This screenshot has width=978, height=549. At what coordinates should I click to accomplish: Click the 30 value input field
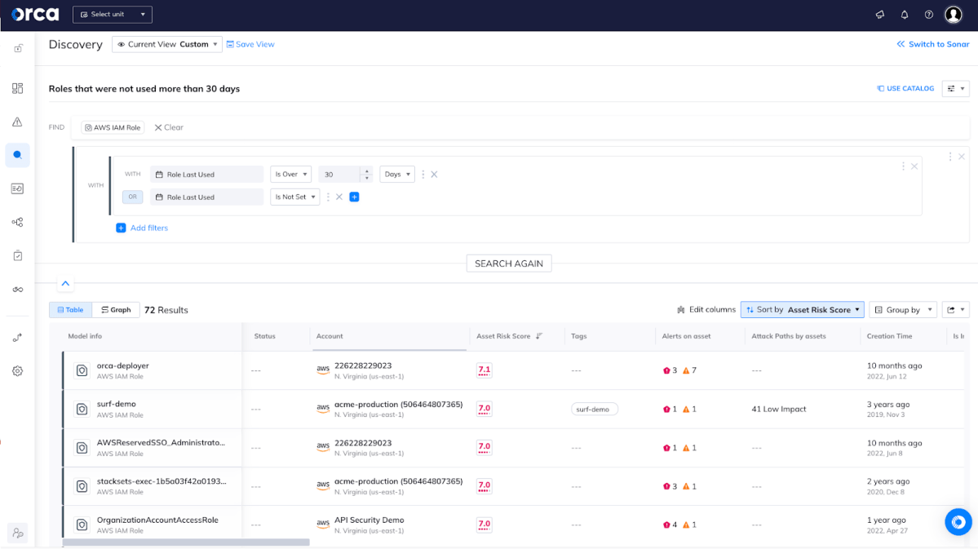(x=339, y=175)
